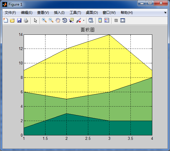Select the Rotate 3D tool
The width and height of the screenshot is (170, 151).
65,20
